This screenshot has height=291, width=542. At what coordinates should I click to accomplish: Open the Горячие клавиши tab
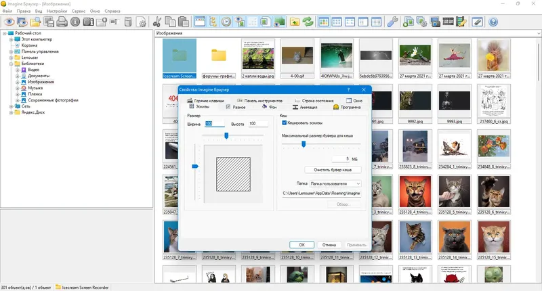click(209, 100)
